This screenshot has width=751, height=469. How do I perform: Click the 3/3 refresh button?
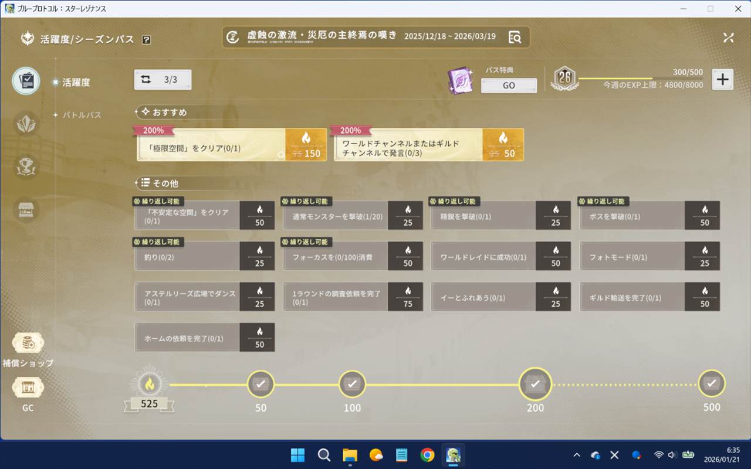coord(163,80)
